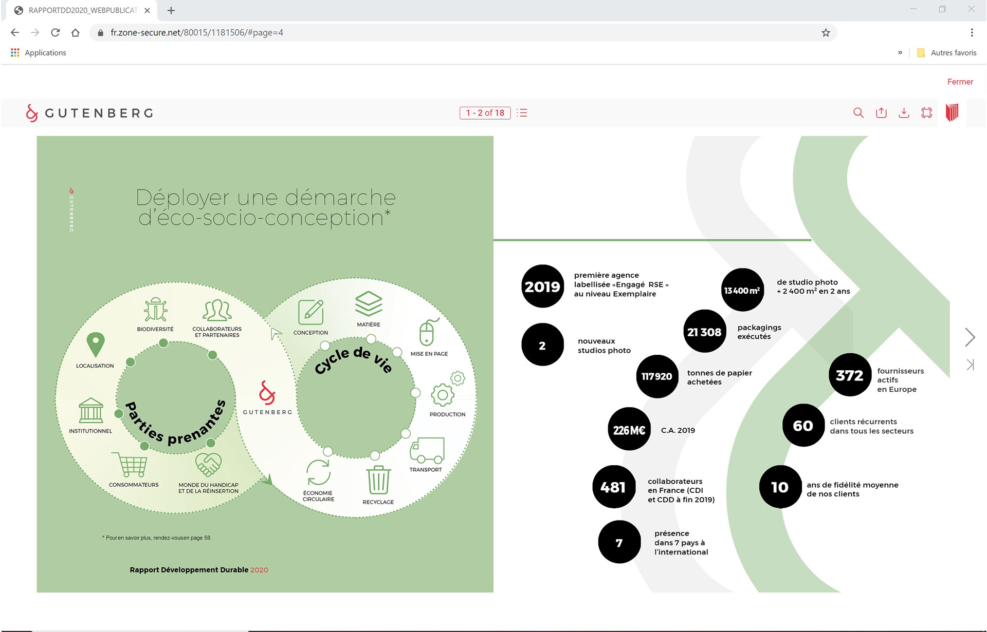987x632 pixels.
Task: Click the Fermer link
Action: coord(960,82)
